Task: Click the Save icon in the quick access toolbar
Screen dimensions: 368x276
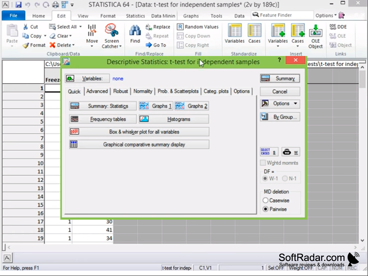Action: click(x=18, y=4)
